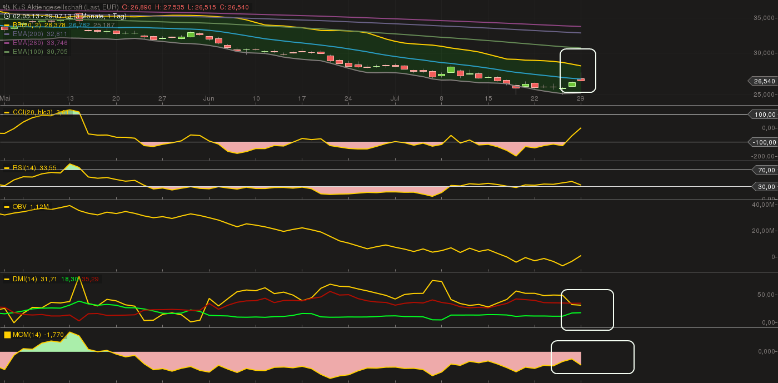Click the 30,000 price axis label

click(764, 53)
